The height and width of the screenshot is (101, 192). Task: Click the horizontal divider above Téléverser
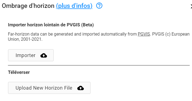[99, 65]
